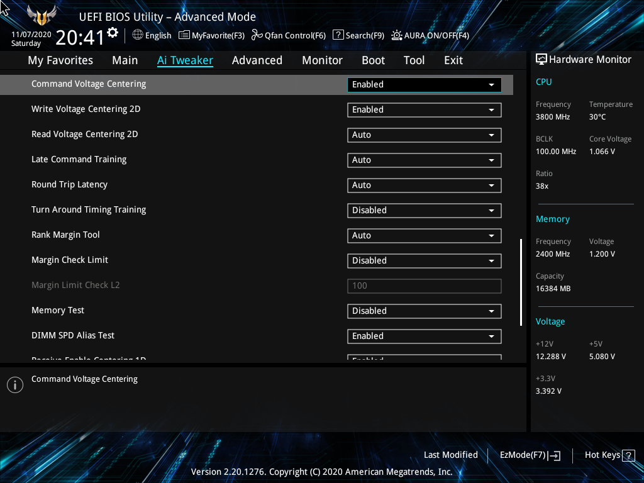Click +12V reading 12.288 V
Viewport: 644px width, 483px height.
point(550,357)
